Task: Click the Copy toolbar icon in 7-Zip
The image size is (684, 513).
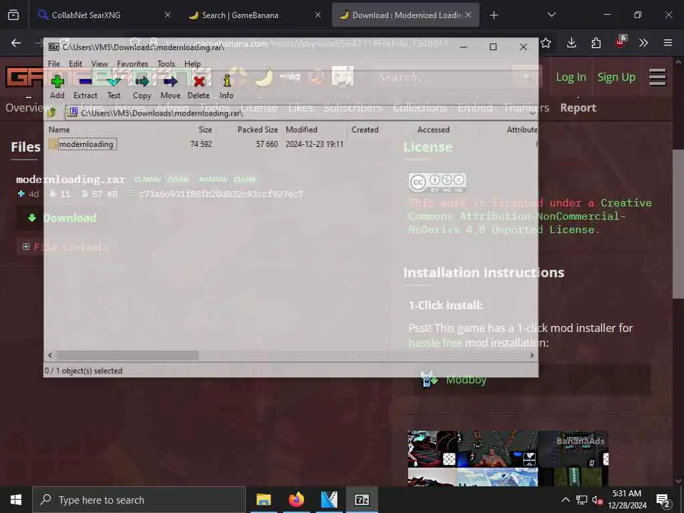Action: tap(142, 86)
